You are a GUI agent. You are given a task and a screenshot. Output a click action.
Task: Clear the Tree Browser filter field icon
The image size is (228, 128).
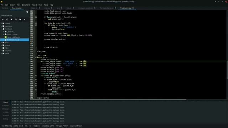(x=27, y=12)
